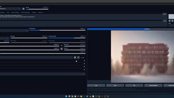Open the Extensions tab

tap(41, 13)
